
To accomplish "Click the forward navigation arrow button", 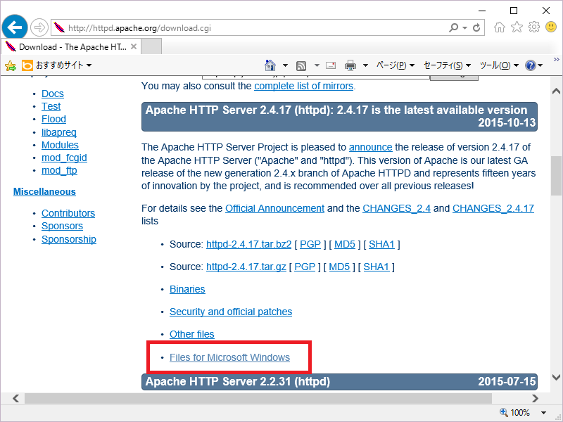I will coord(39,27).
